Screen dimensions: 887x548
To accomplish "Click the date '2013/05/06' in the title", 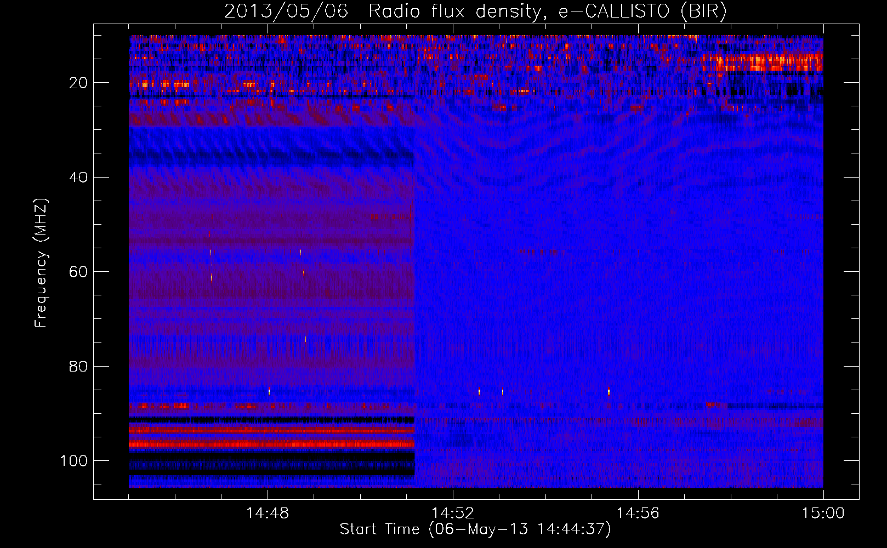I will pyautogui.click(x=286, y=12).
